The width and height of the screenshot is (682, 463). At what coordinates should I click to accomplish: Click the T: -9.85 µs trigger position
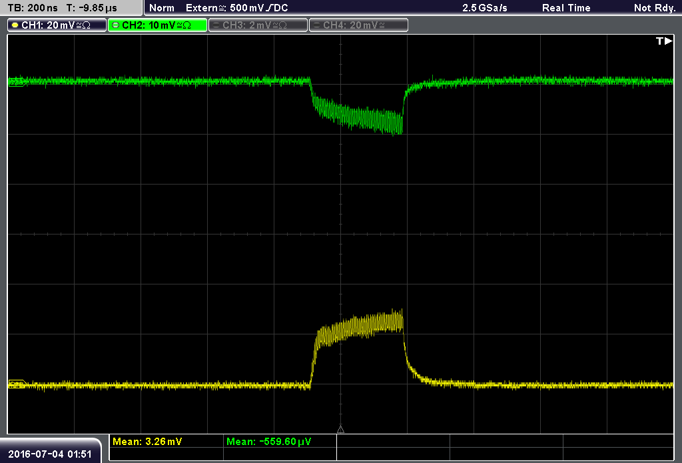(x=91, y=8)
